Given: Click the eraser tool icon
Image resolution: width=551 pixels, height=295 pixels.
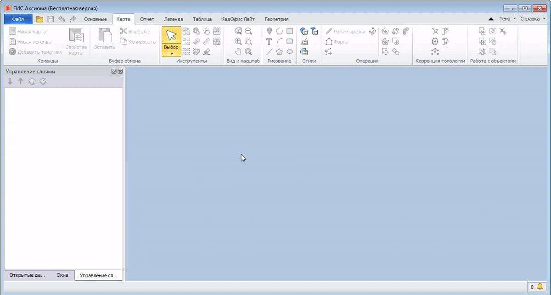Looking at the screenshot, I should [x=207, y=51].
